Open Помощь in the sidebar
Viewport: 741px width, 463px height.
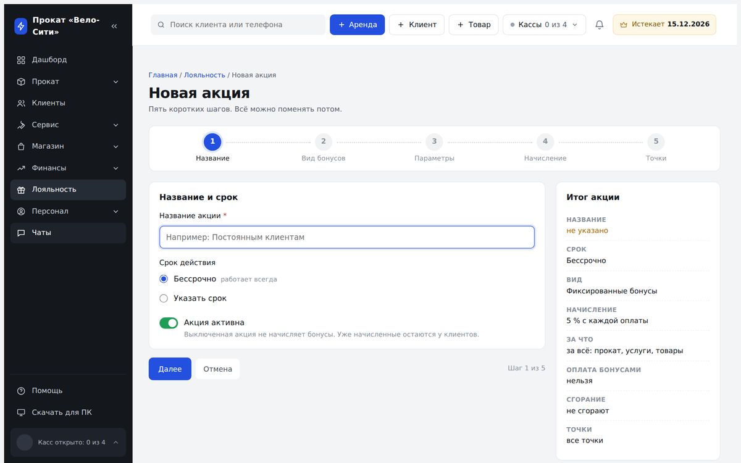point(68,391)
